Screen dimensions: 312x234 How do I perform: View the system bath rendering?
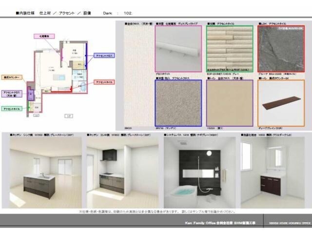point(200,173)
